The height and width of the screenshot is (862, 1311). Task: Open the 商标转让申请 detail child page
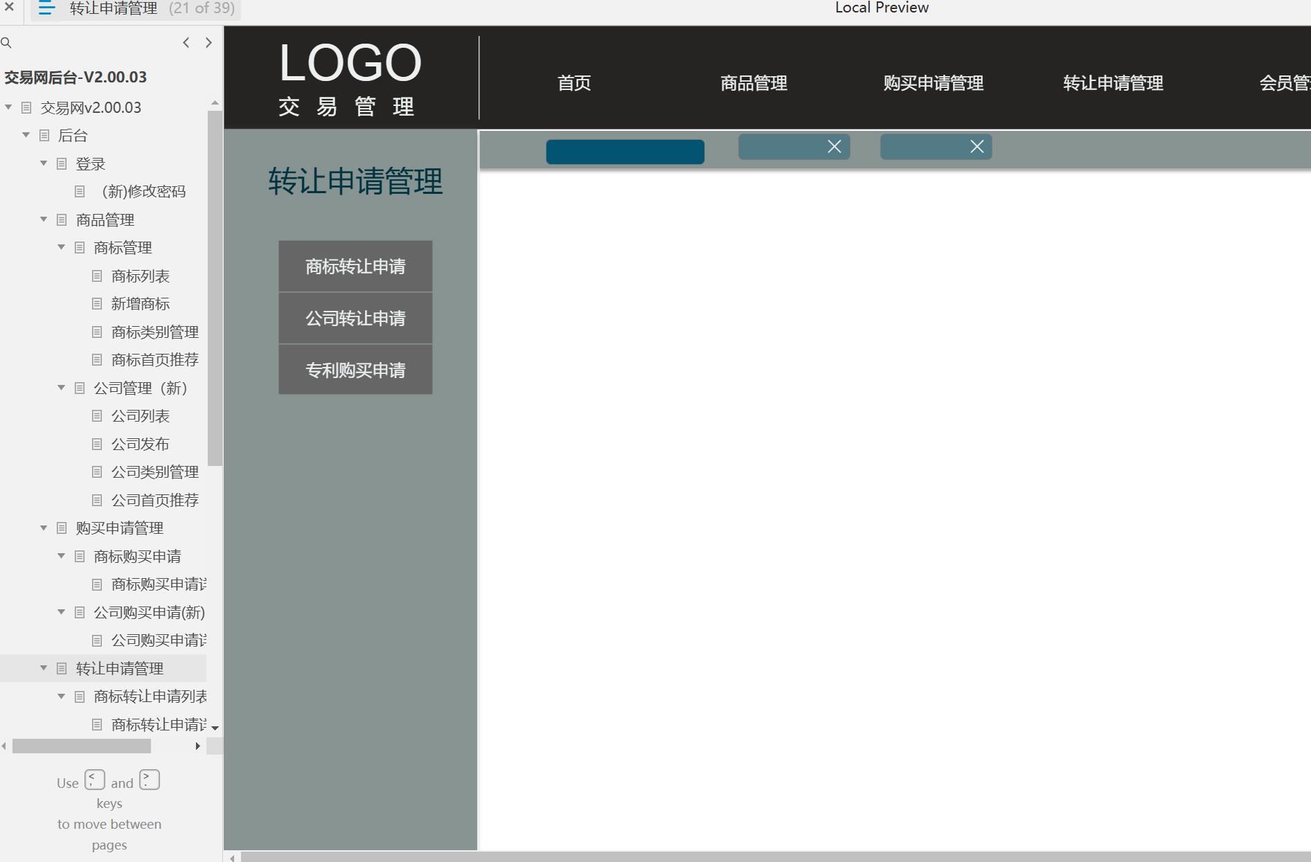pos(158,724)
